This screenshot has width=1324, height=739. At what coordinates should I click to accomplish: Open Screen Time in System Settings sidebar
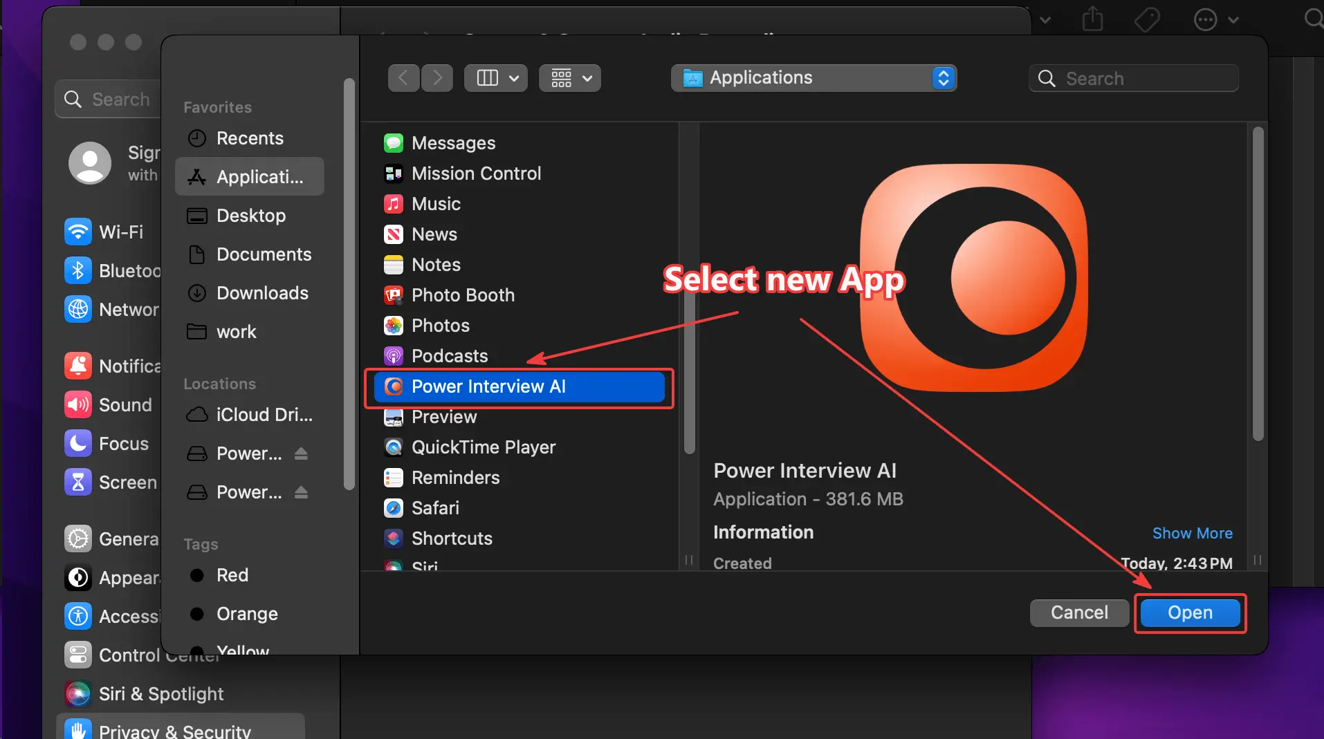[x=111, y=482]
